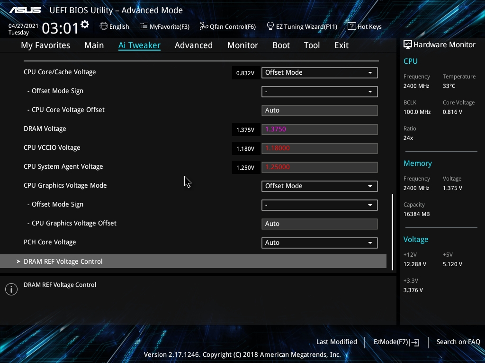Viewport: 485px width, 363px height.
Task: Switch to the Boot tab
Action: [x=281, y=45]
